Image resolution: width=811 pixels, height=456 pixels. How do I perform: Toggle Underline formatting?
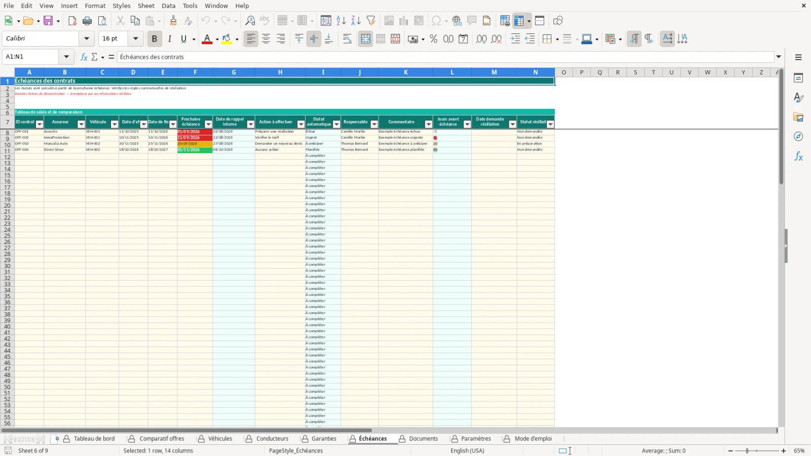pos(184,39)
